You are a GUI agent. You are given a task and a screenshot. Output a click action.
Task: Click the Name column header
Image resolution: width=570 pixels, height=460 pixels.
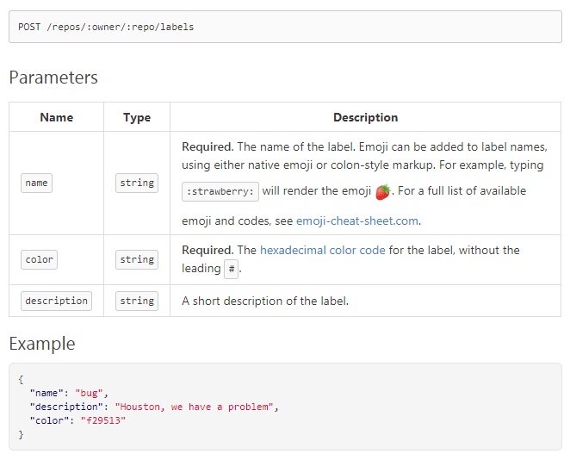(x=56, y=117)
